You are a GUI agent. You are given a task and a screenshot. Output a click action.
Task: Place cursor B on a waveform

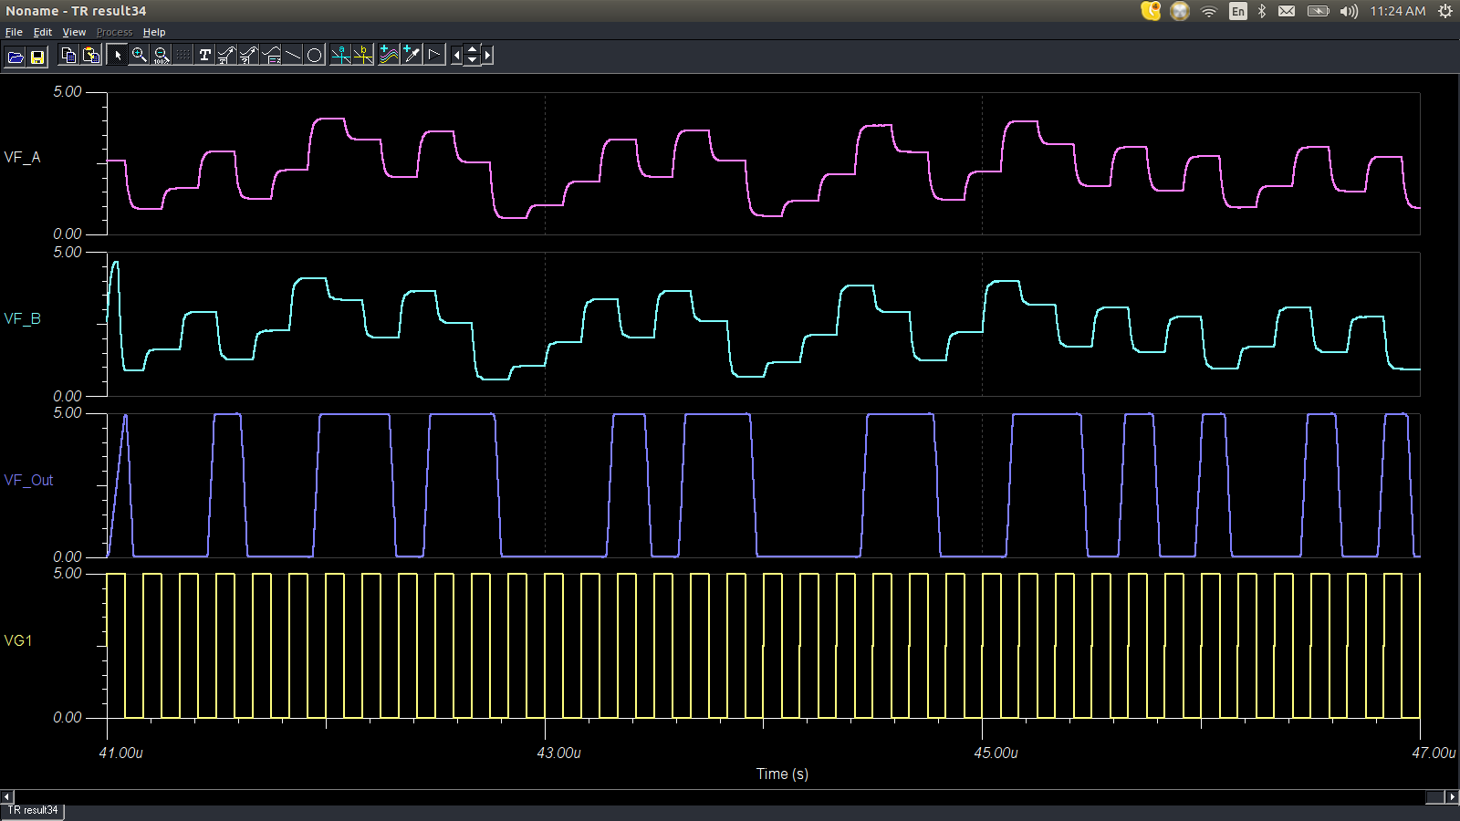click(362, 55)
